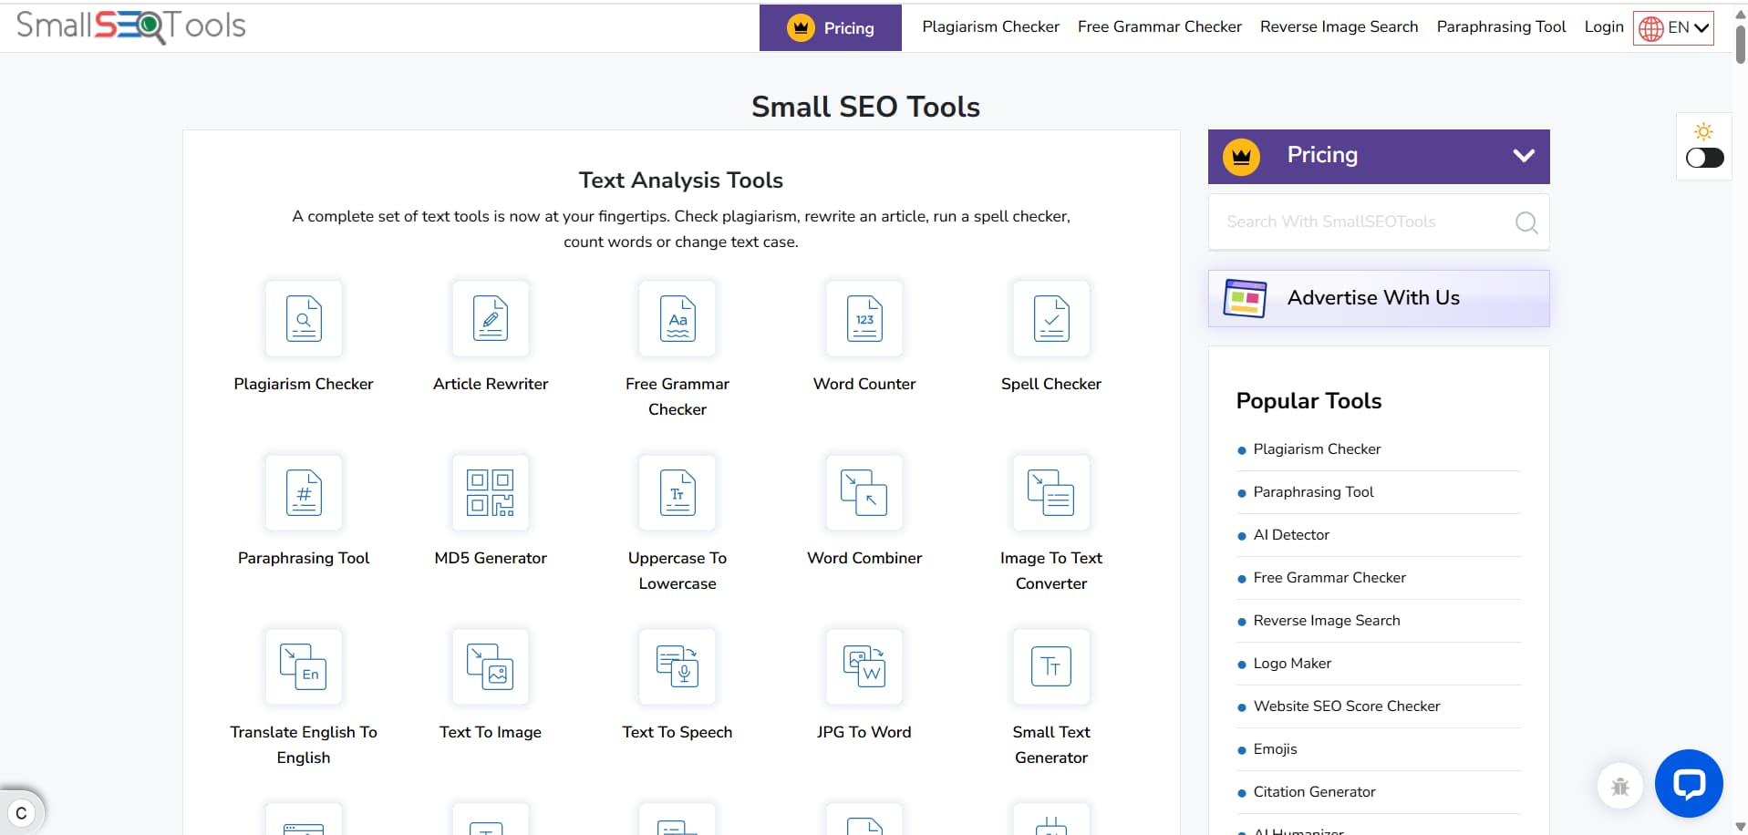Open the EN language dropdown
The height and width of the screenshot is (835, 1748).
tap(1673, 28)
